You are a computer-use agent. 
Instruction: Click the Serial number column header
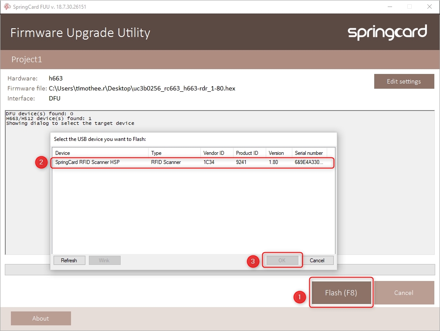point(309,153)
